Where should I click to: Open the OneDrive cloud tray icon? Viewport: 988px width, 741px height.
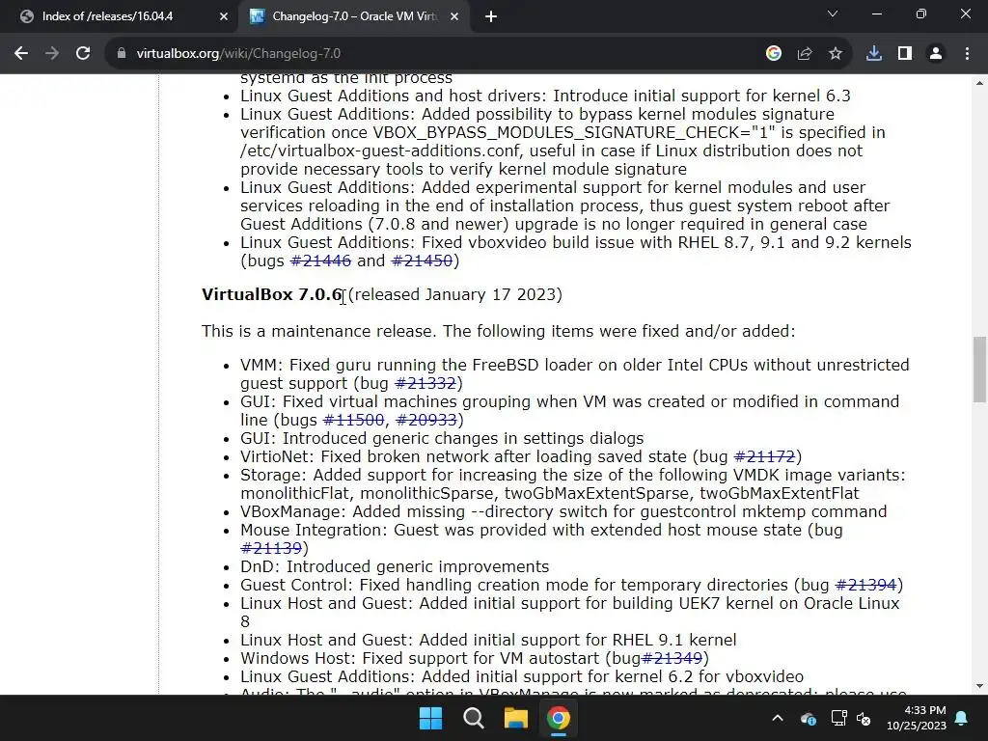(809, 718)
